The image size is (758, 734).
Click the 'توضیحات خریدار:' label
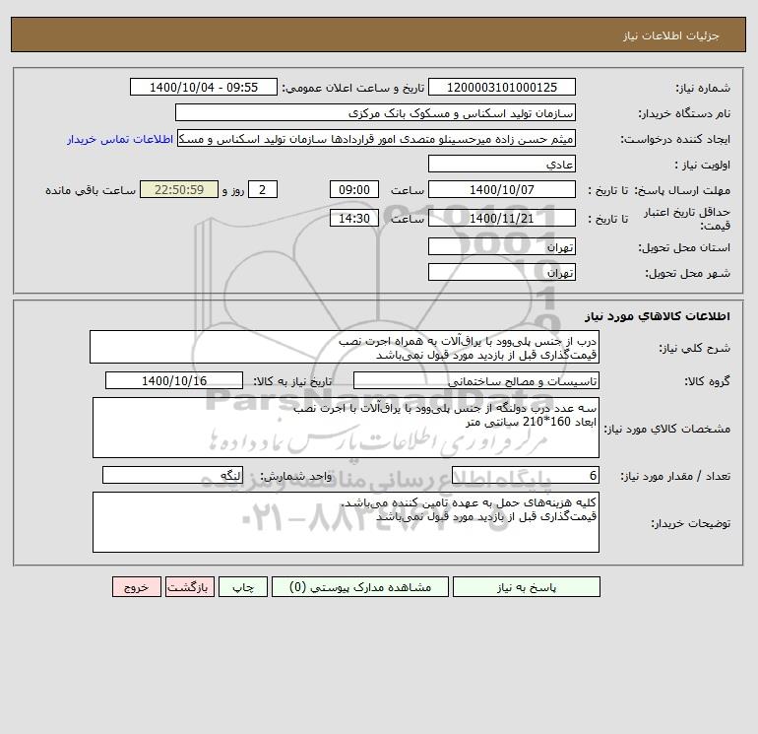tap(690, 523)
